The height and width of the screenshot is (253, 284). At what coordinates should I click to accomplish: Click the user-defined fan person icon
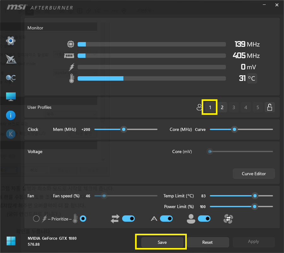coord(191,219)
